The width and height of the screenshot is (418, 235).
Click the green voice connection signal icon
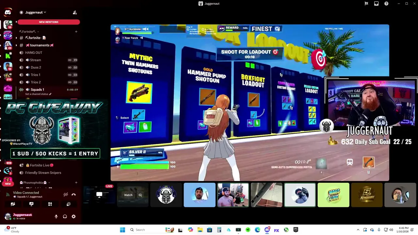point(8,195)
